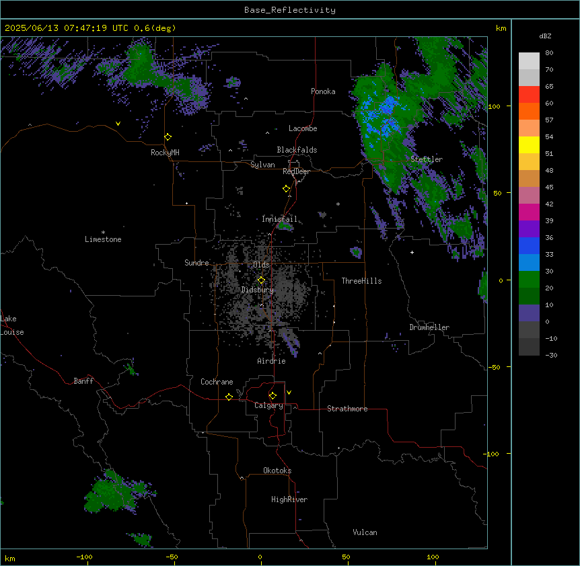The height and width of the screenshot is (566, 580).
Task: Click the Vulcan town label
Action: pyautogui.click(x=365, y=532)
